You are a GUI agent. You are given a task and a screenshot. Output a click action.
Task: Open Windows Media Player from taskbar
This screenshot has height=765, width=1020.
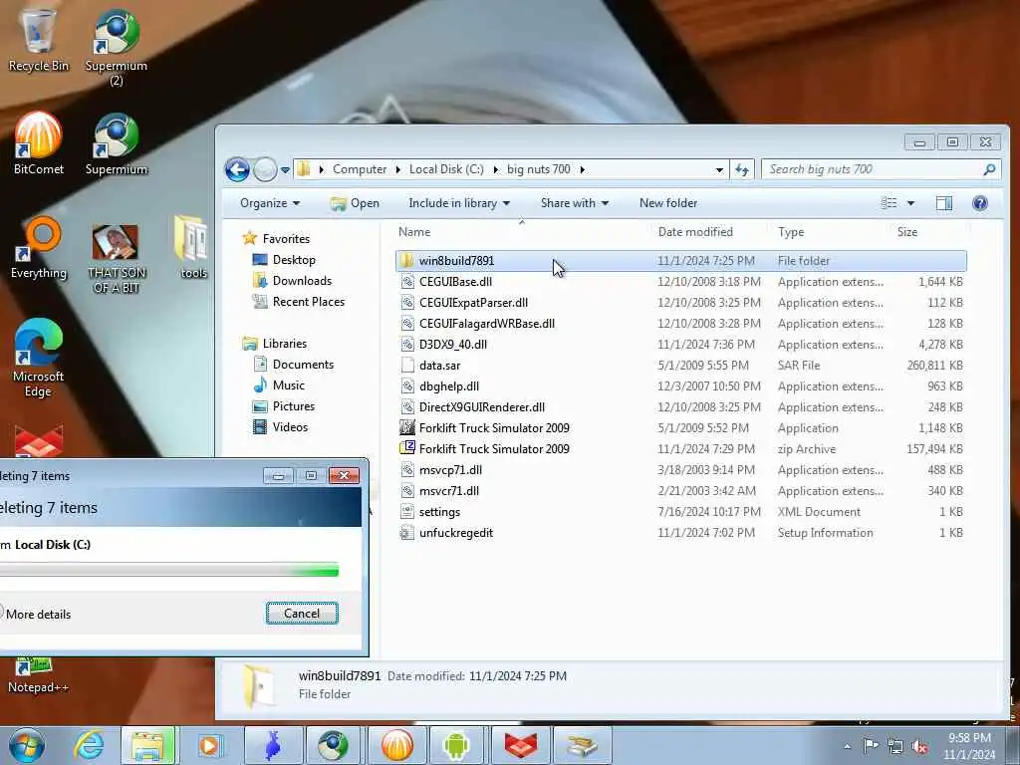[x=209, y=745]
